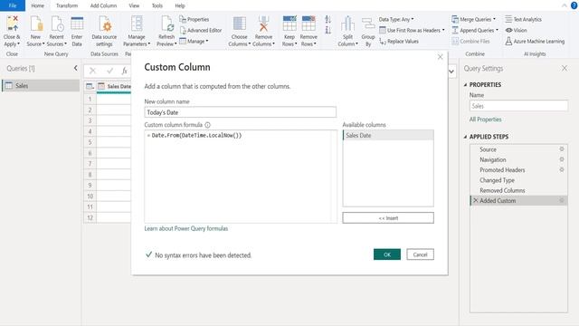Click the Keep Rows icon

(289, 24)
